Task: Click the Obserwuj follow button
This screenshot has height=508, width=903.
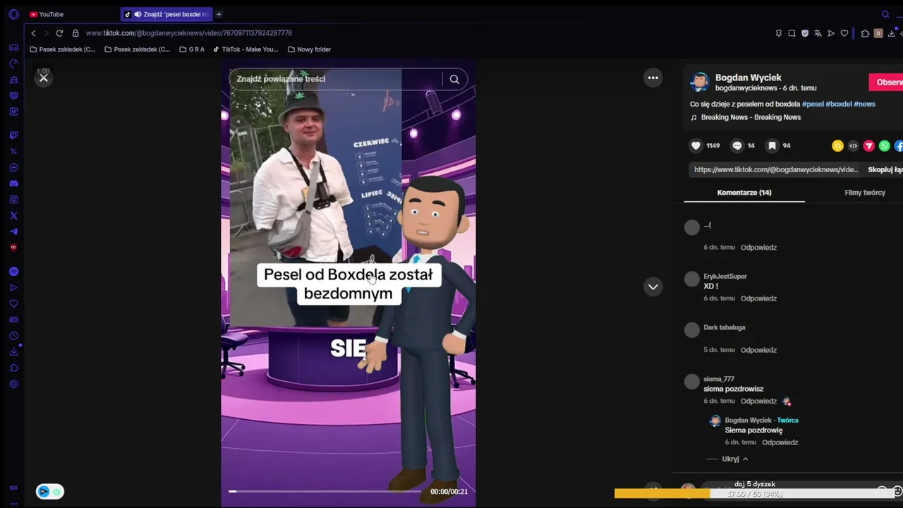Action: coord(887,82)
